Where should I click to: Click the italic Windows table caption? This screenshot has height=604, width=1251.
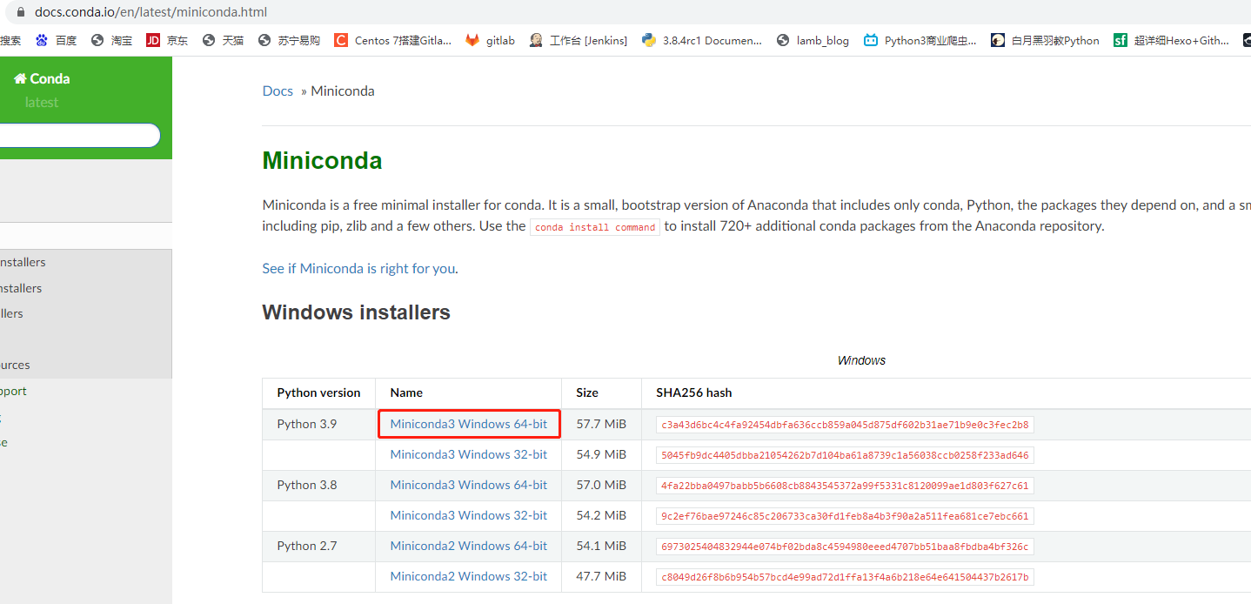(861, 360)
